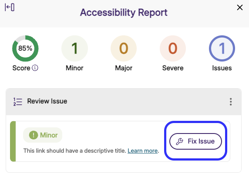
Task: Click the wrench icon in Fix Issue
Action: [180, 141]
